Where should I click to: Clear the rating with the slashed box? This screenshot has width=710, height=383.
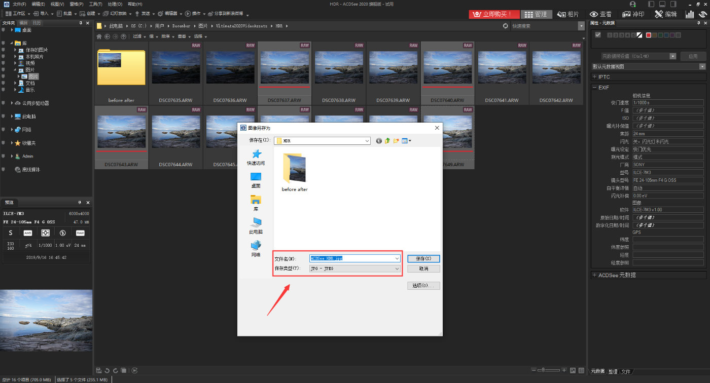[640, 35]
